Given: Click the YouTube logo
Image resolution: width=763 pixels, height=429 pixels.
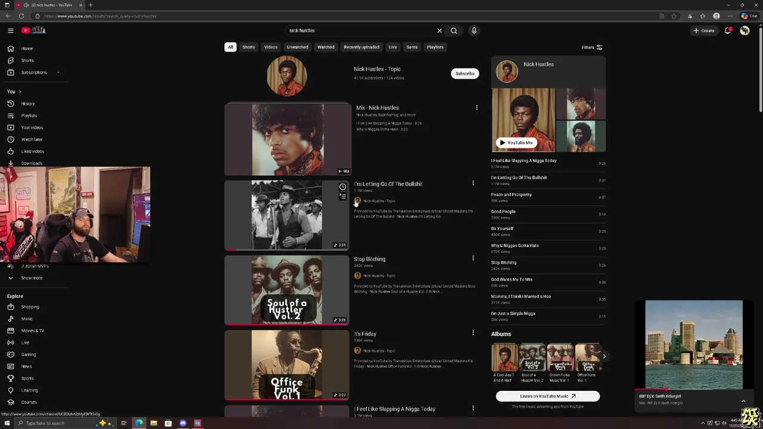Looking at the screenshot, I should click(34, 30).
